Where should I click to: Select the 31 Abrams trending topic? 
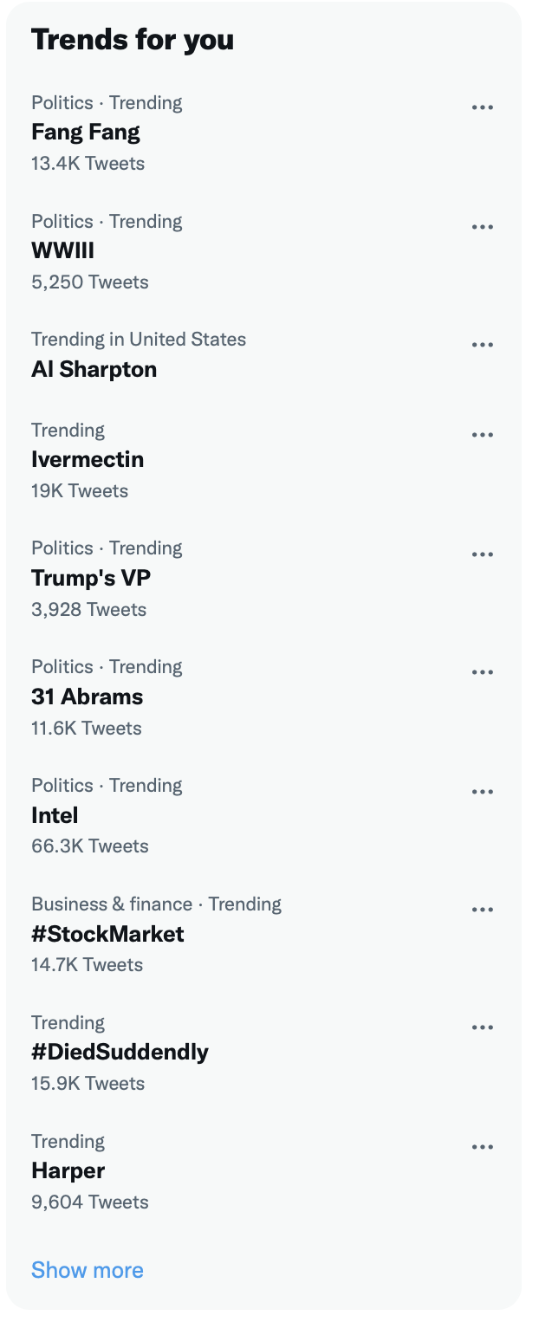point(263,697)
